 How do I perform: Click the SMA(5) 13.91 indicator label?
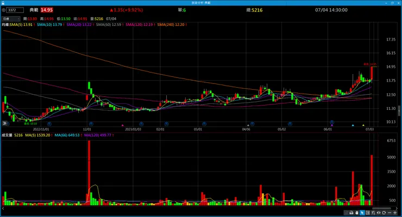click(x=21, y=25)
